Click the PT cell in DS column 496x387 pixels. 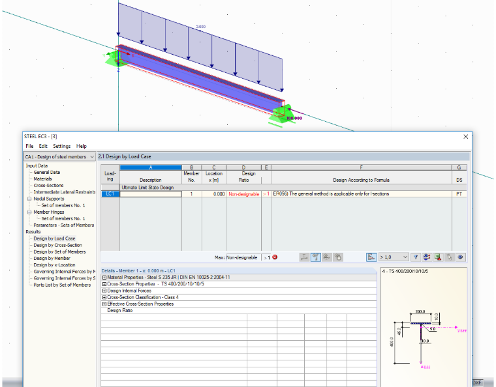tap(459, 193)
